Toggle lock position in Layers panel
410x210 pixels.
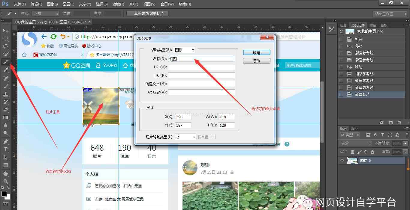(366, 152)
